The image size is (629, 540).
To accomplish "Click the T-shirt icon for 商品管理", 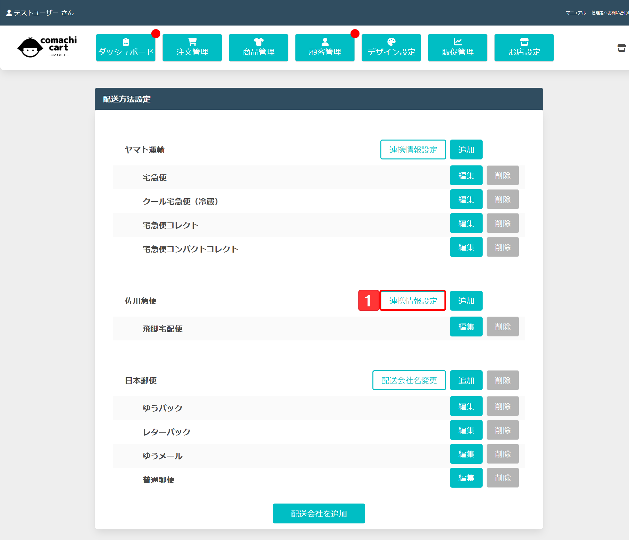I will pyautogui.click(x=259, y=42).
